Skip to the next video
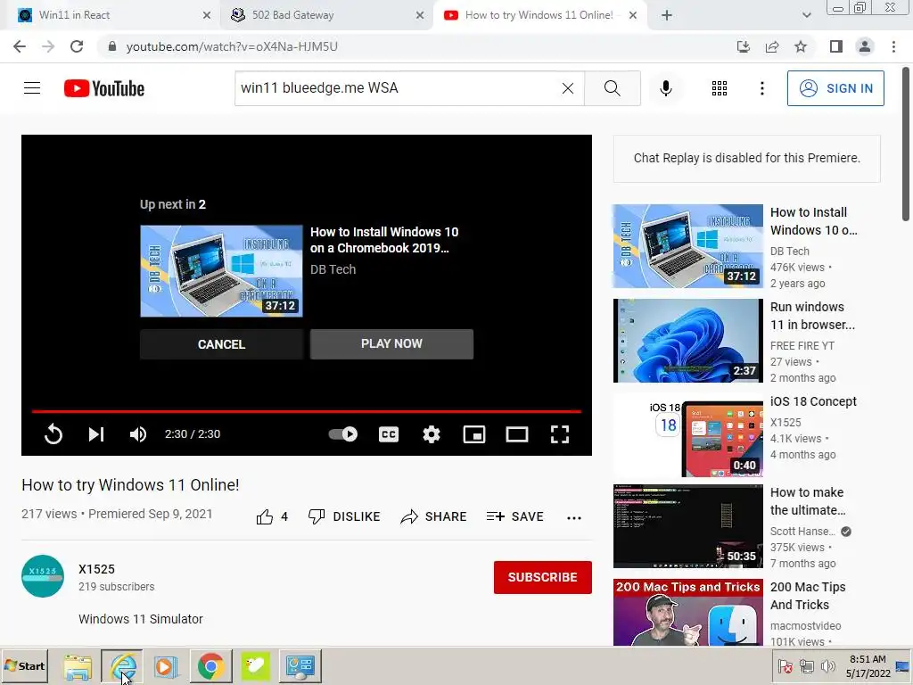The width and height of the screenshot is (913, 685). (96, 434)
